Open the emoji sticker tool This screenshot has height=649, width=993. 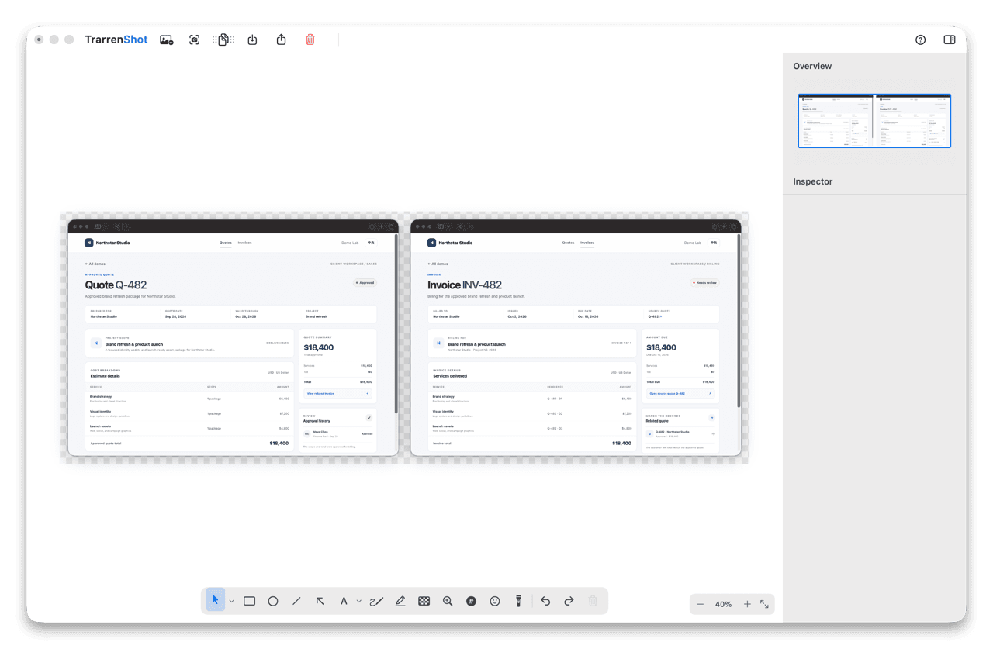(x=495, y=601)
